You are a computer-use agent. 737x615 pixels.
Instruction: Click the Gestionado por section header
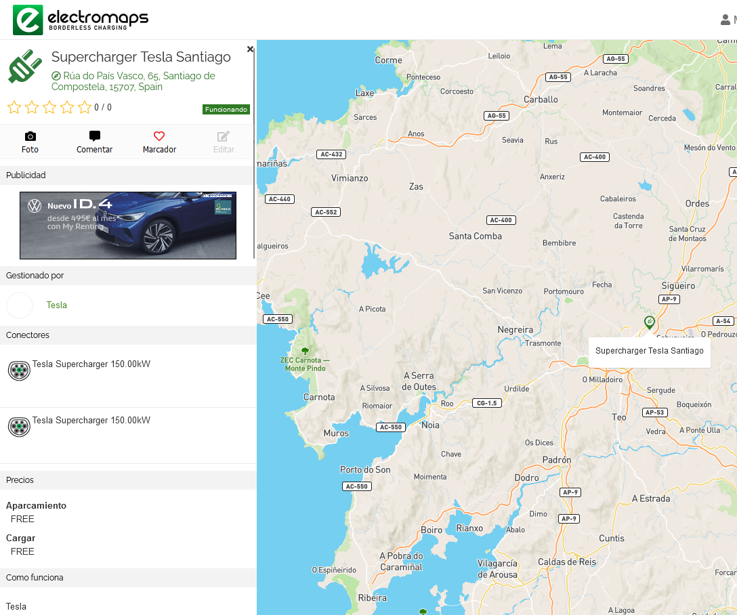click(x=128, y=275)
